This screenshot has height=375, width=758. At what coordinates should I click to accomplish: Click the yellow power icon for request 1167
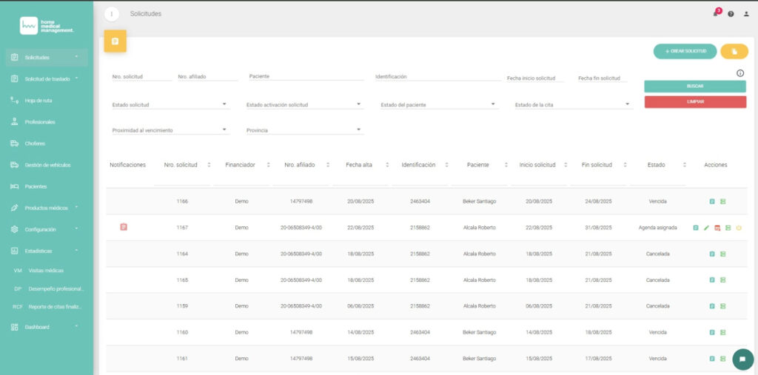pos(739,228)
